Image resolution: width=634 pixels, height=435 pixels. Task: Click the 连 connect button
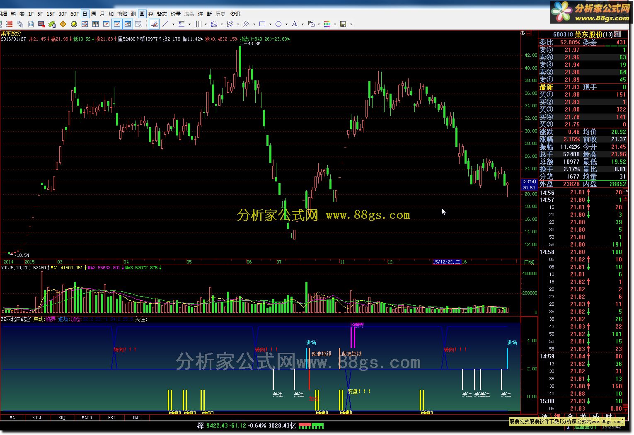pos(201,14)
